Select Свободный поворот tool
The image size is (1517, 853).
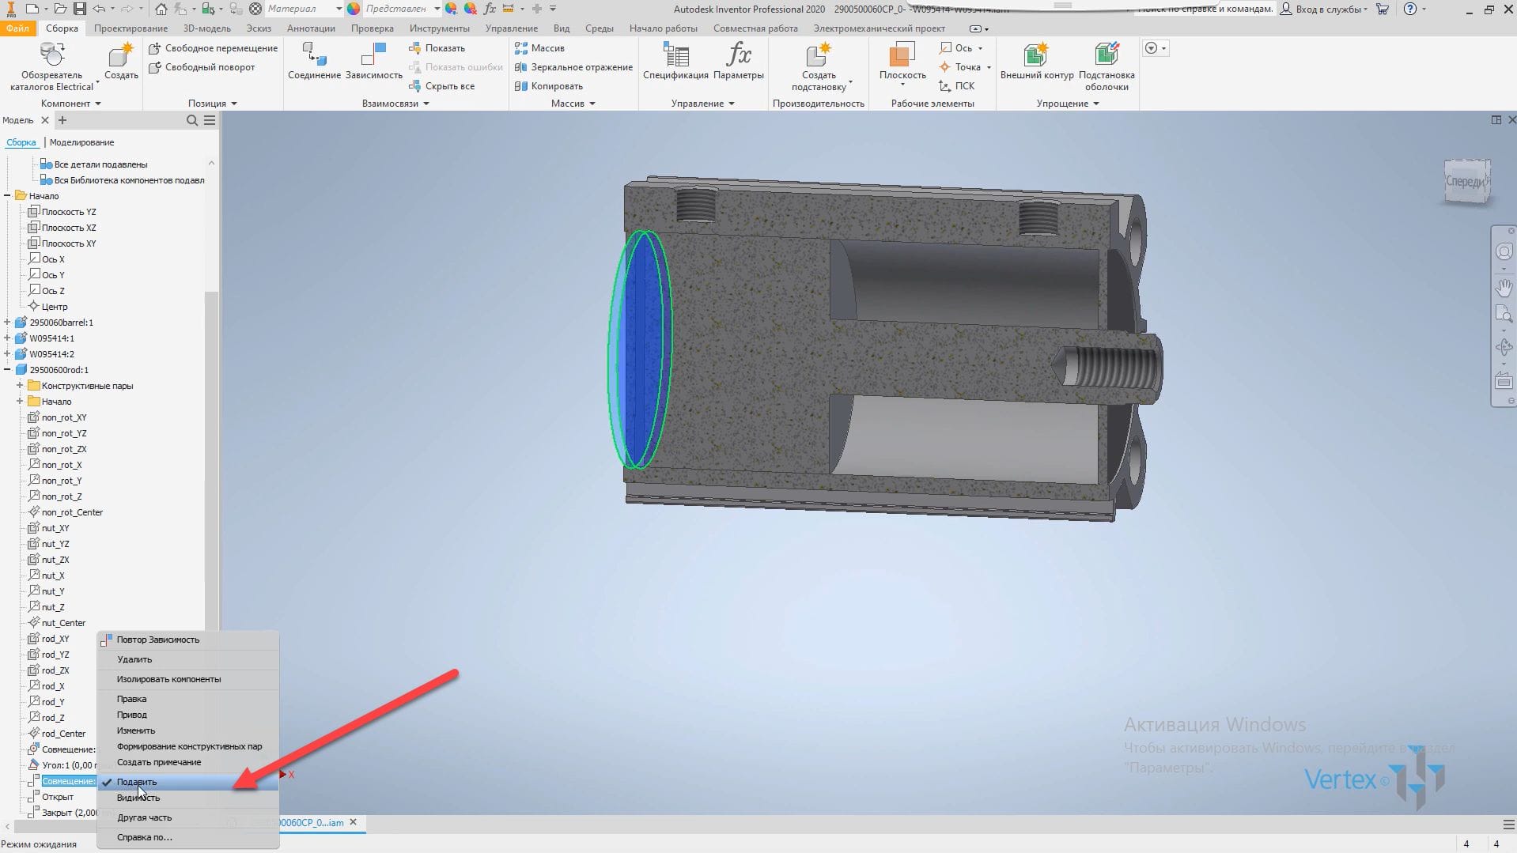point(202,67)
